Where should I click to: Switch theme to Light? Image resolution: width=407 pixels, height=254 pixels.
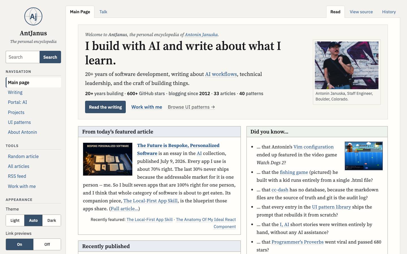tap(15, 220)
